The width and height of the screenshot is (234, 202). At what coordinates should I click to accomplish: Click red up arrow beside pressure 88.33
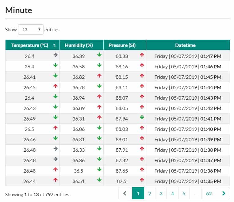coord(142,55)
